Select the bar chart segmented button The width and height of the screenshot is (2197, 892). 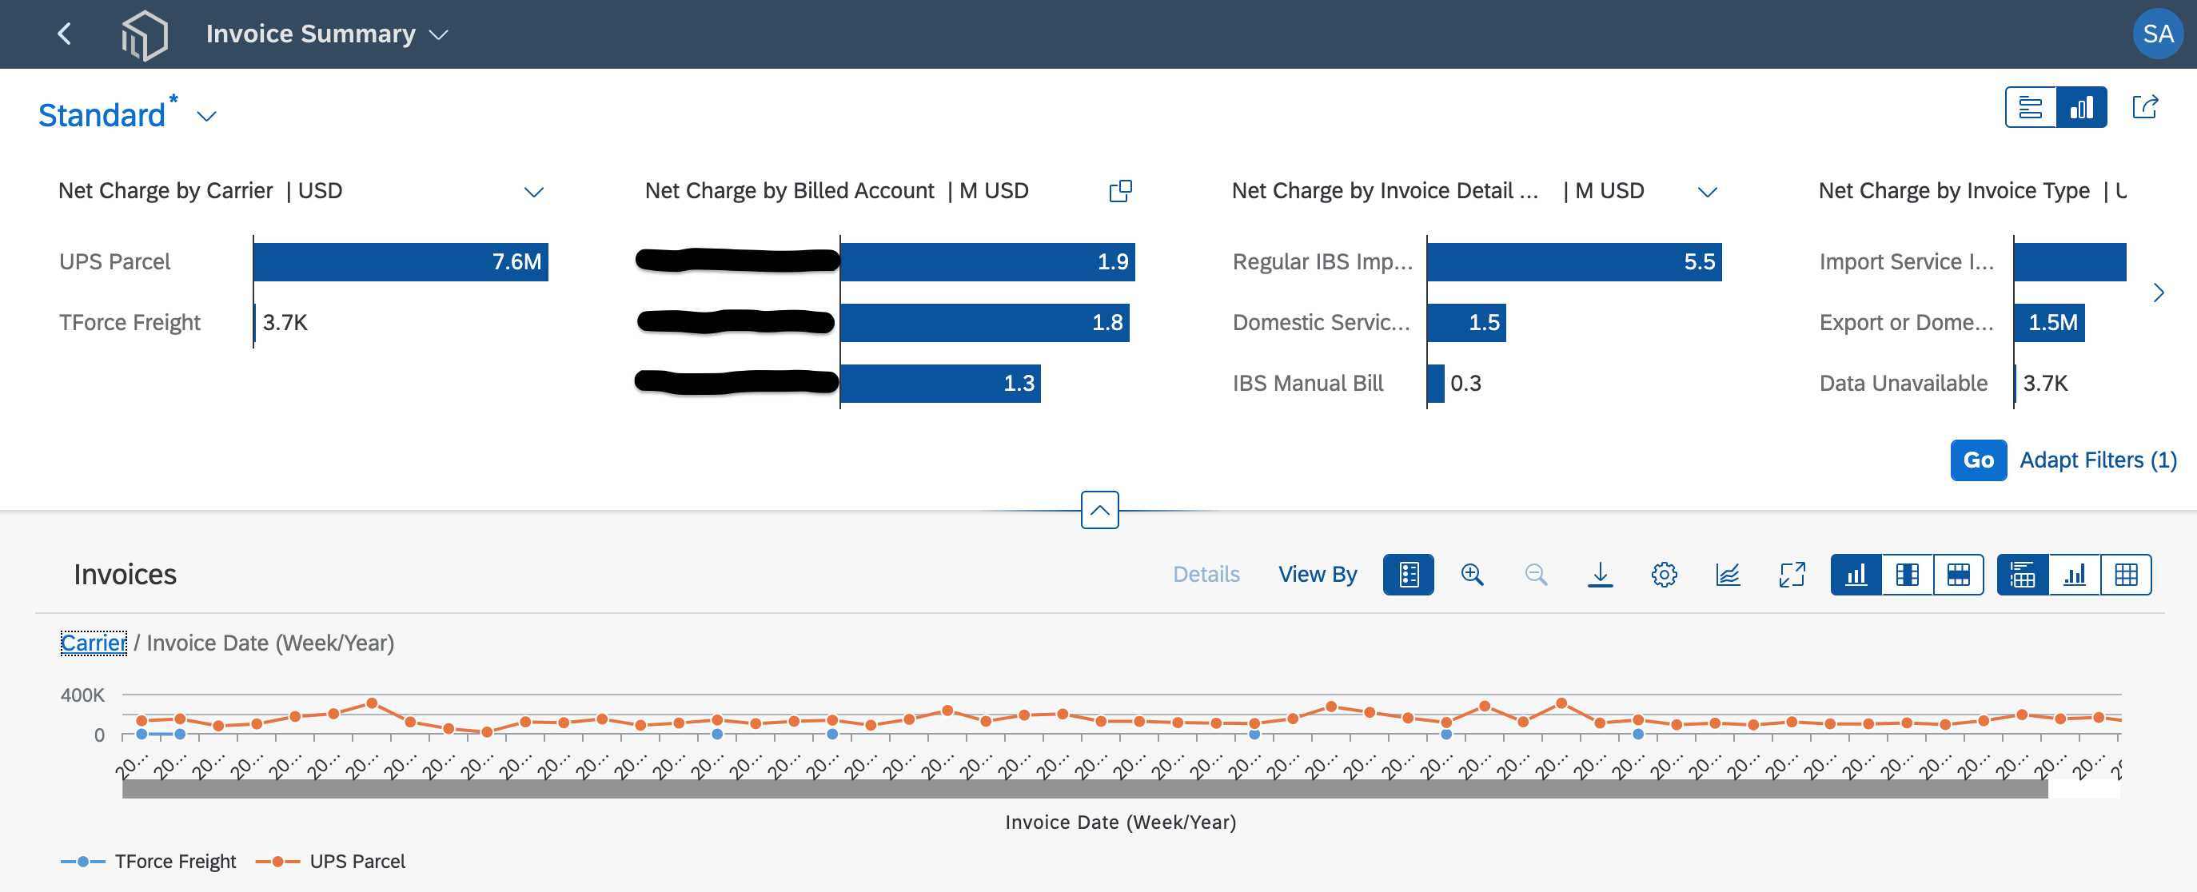pos(1856,575)
